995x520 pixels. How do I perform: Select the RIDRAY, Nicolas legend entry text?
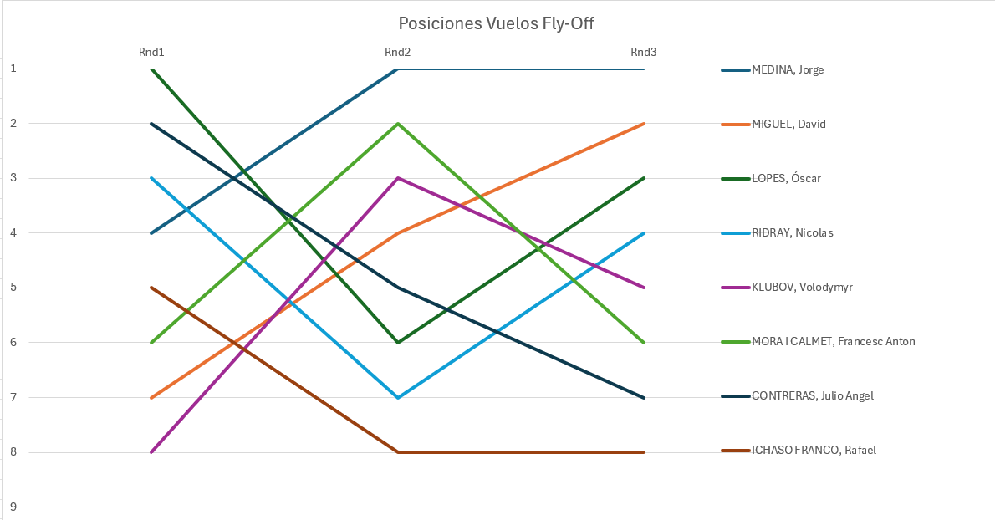(x=792, y=232)
